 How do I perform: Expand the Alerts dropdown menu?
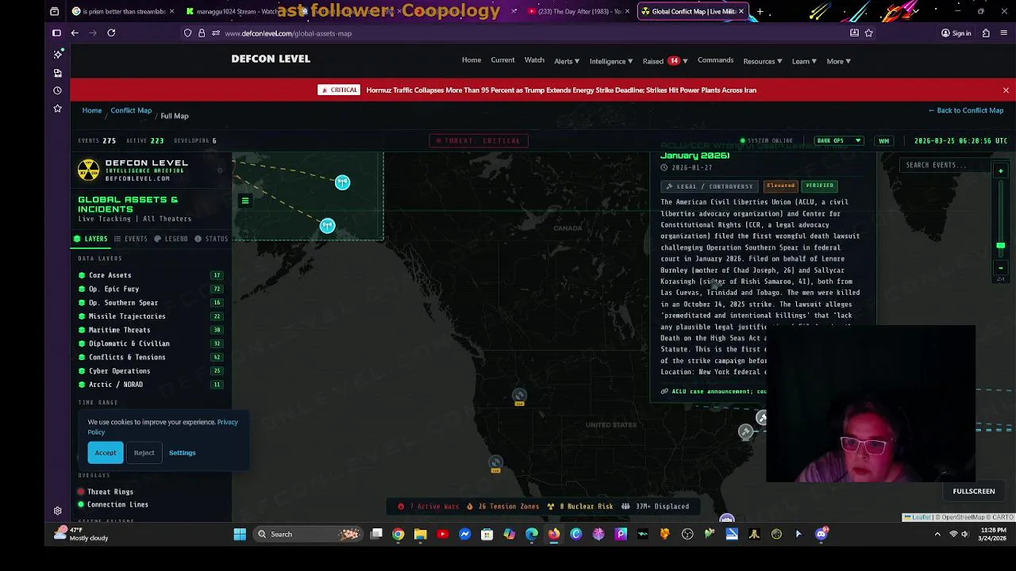(x=566, y=61)
